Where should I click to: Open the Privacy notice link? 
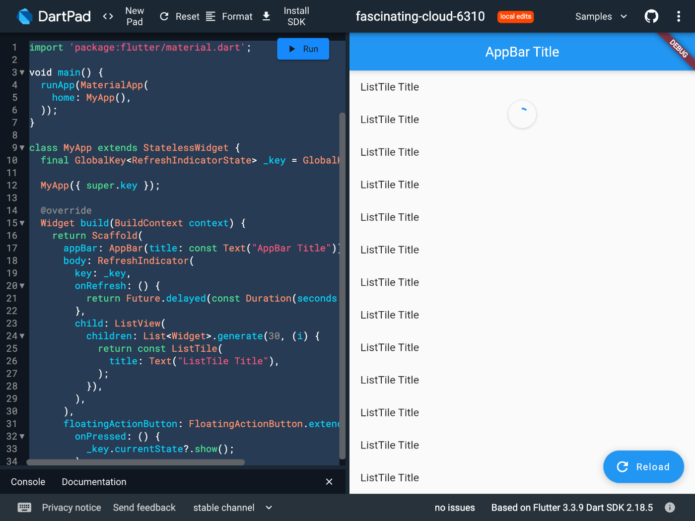(x=71, y=508)
